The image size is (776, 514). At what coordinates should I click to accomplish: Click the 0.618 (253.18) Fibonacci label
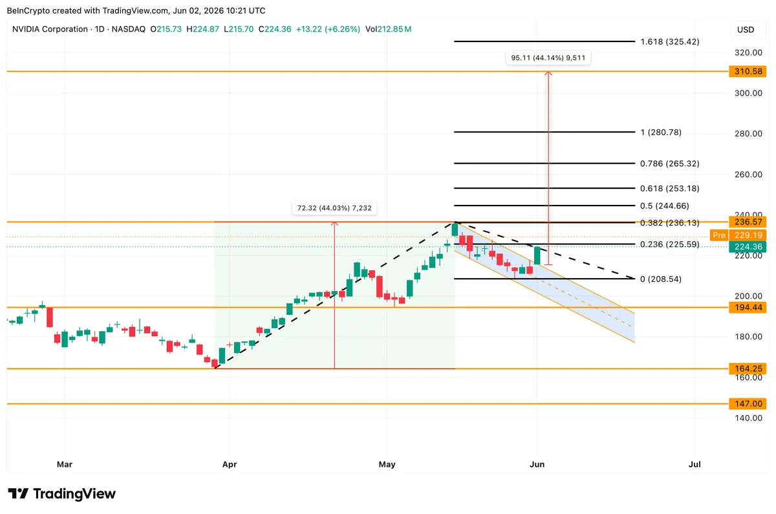[x=669, y=189]
